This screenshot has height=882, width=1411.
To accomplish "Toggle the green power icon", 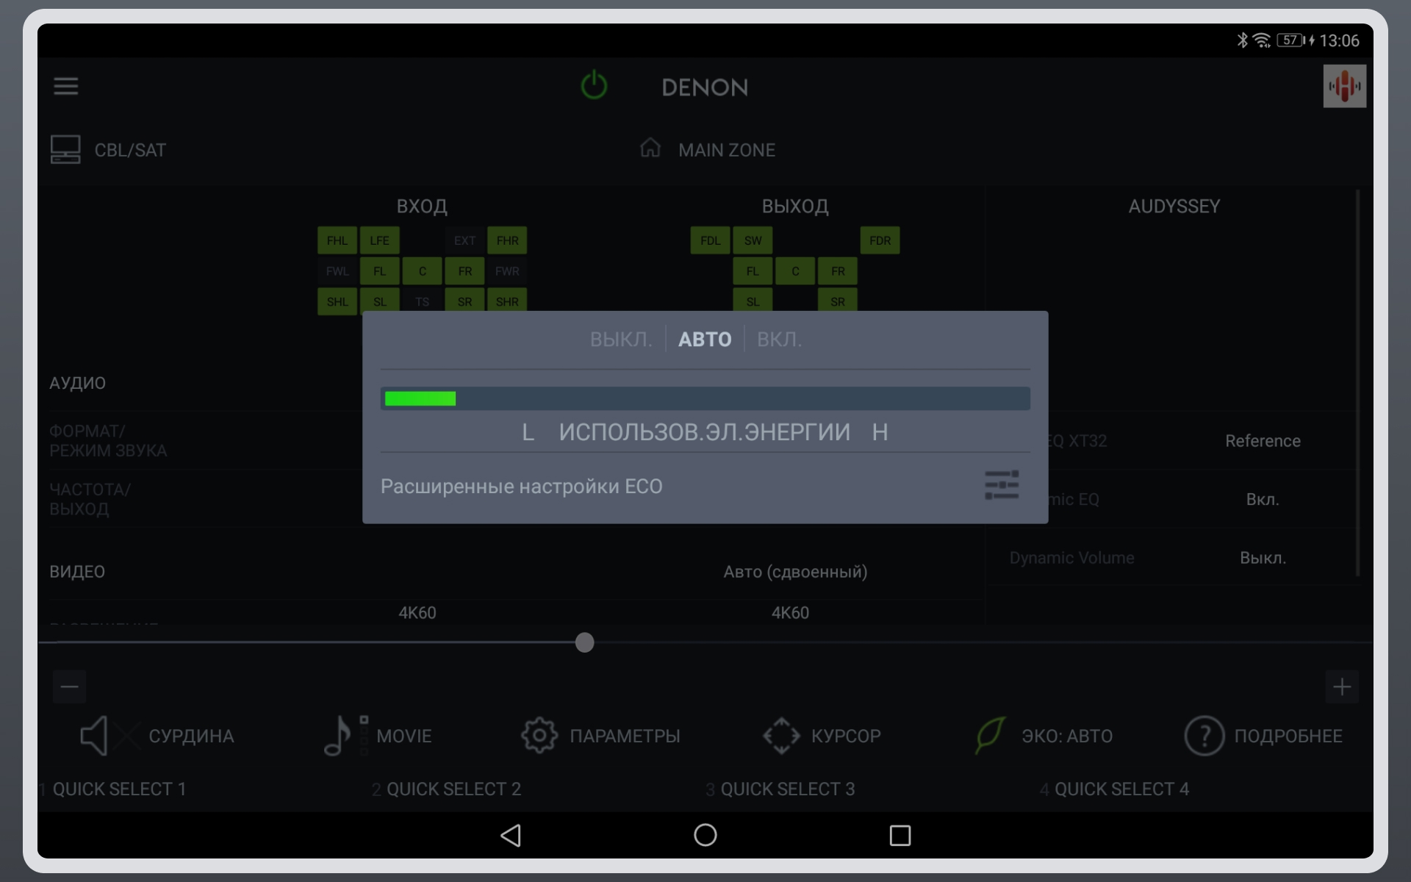I will click(x=594, y=85).
